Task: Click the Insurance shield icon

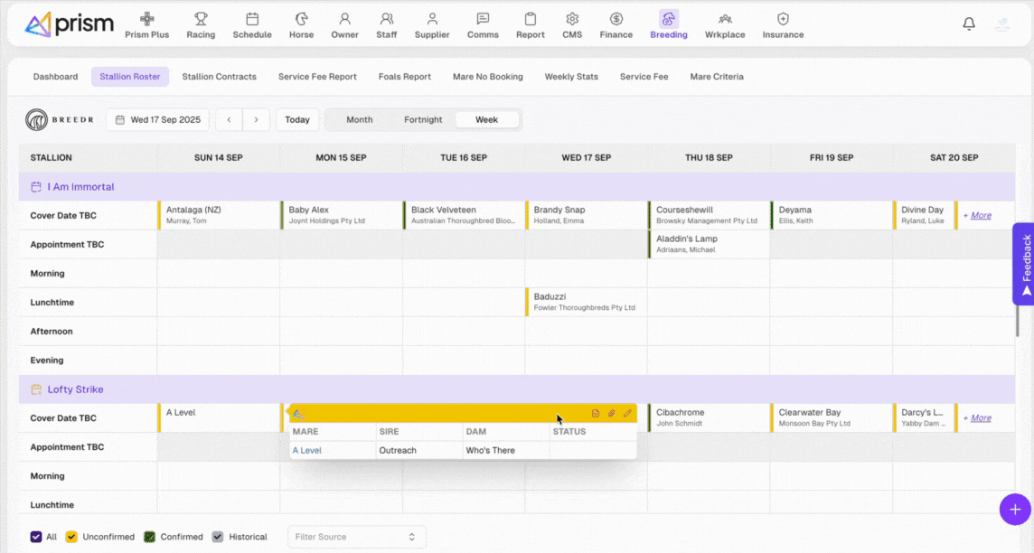Action: pos(783,19)
